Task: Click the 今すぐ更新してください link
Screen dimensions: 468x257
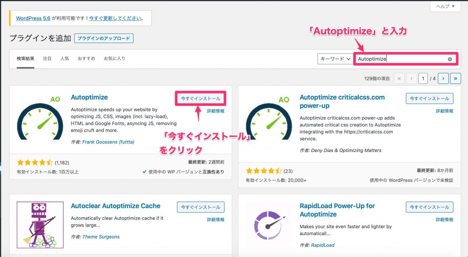Action: [115, 18]
